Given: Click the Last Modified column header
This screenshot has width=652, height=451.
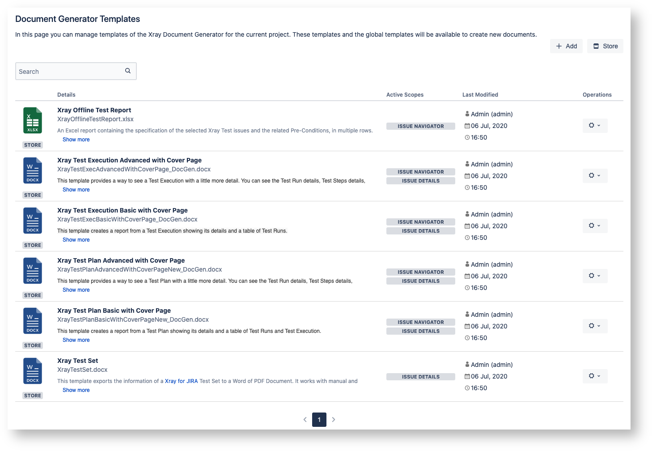Looking at the screenshot, I should coord(480,95).
